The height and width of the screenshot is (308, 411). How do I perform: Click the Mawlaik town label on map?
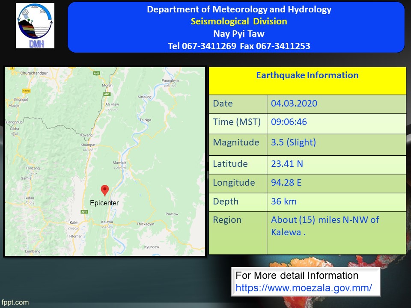point(119,163)
